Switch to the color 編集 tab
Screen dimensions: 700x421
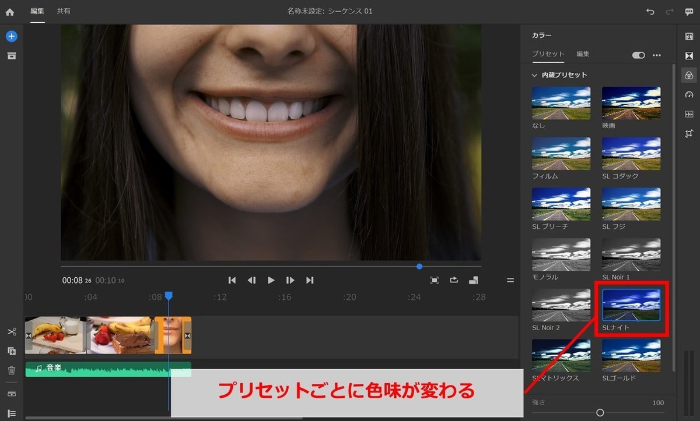(x=583, y=54)
